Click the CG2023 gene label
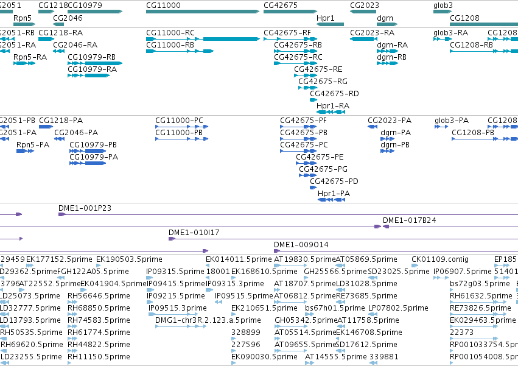 click(365, 5)
